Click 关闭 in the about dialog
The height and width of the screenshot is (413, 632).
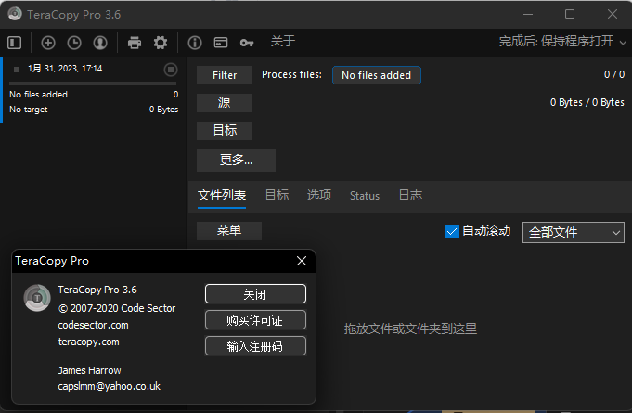(255, 294)
